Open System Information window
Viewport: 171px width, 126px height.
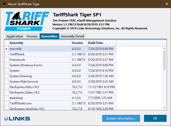point(121,118)
